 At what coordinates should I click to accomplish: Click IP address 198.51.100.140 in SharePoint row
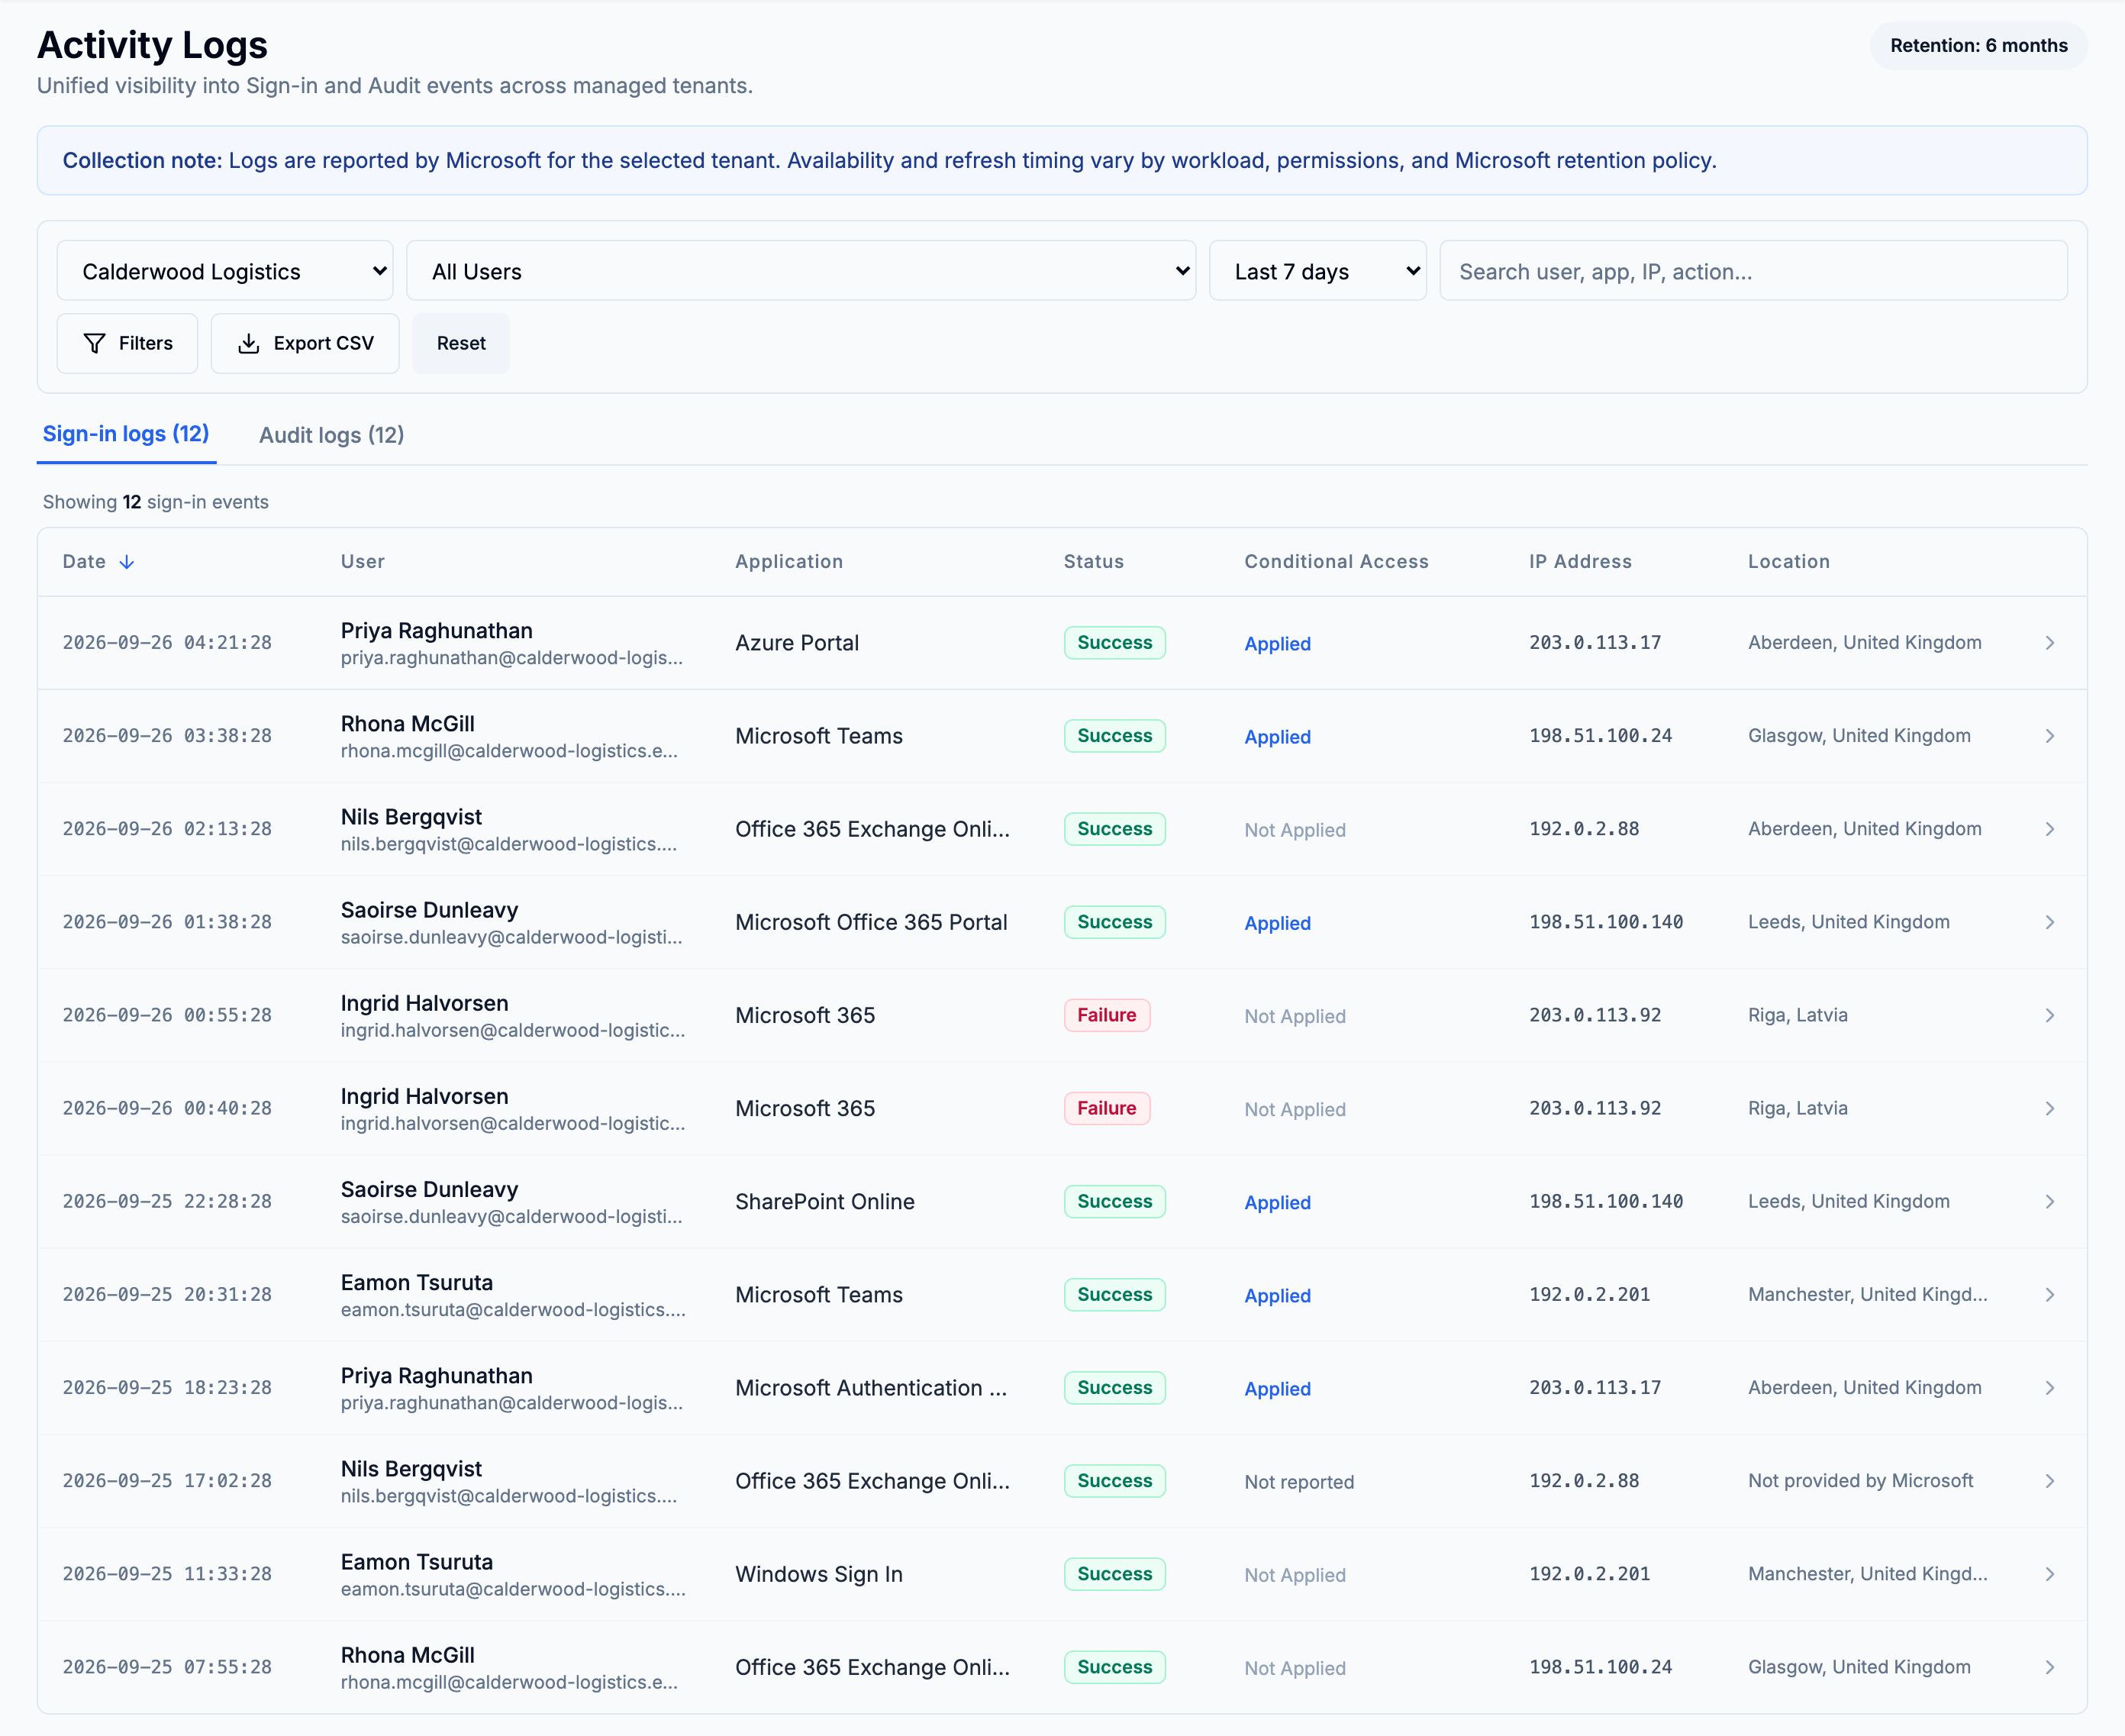[1606, 1201]
